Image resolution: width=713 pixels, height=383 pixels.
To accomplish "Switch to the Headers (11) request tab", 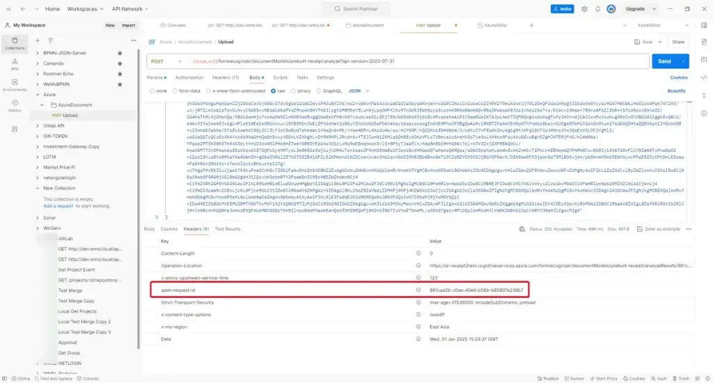I will pos(226,78).
